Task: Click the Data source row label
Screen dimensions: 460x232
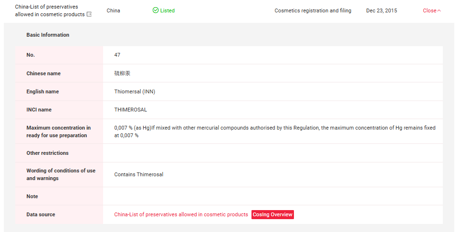Action: click(x=41, y=215)
